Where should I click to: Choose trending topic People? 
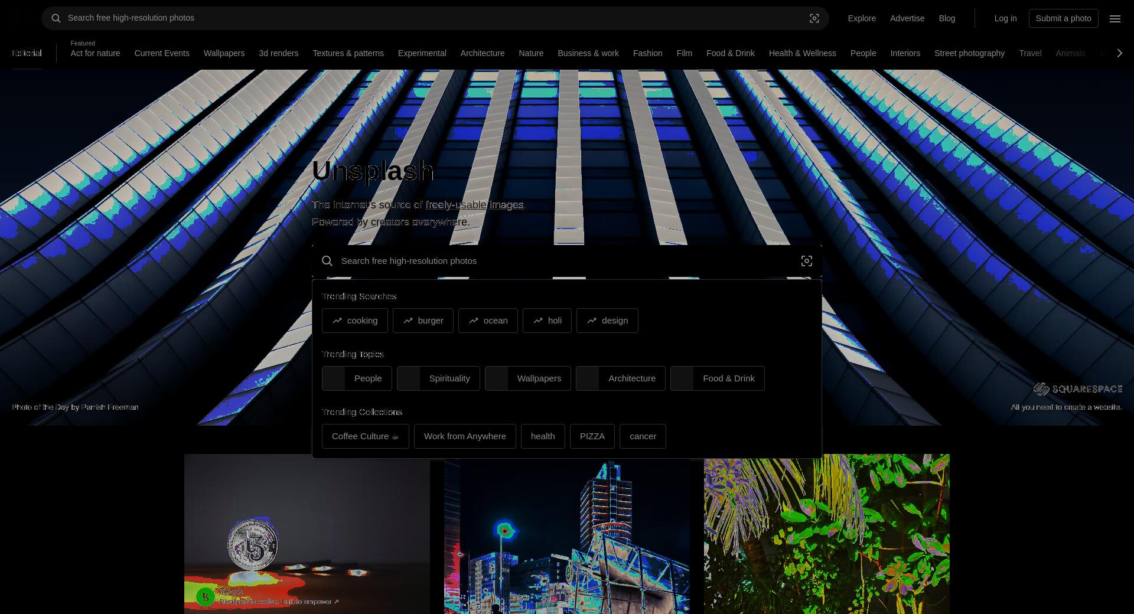click(x=357, y=378)
